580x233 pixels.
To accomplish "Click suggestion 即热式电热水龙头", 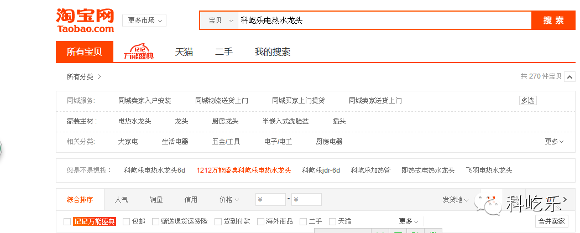I will [x=428, y=170].
